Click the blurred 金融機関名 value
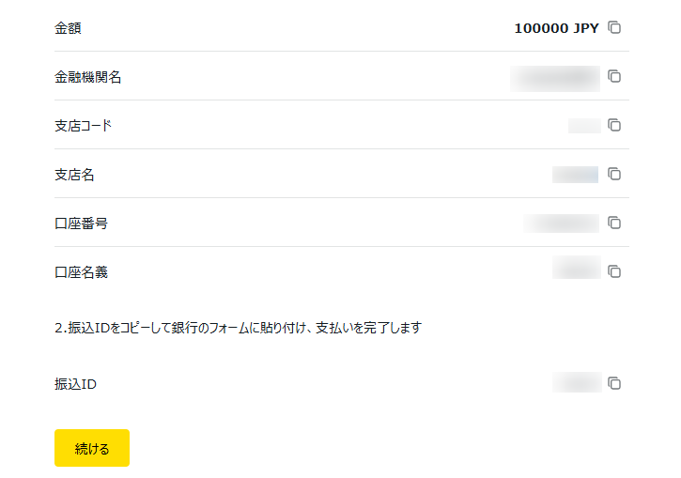Image resolution: width=681 pixels, height=478 pixels. click(555, 77)
